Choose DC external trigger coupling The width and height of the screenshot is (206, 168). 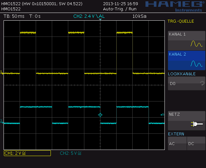(x=196, y=143)
